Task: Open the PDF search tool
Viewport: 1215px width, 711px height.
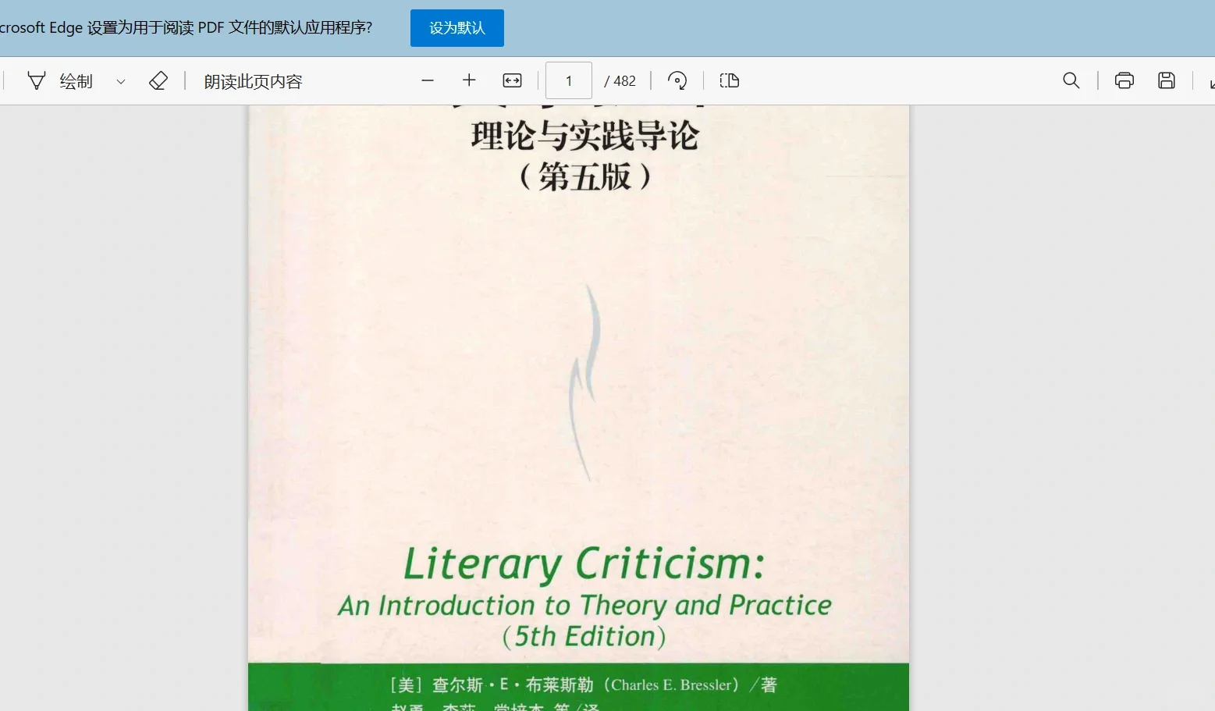Action: (1071, 80)
